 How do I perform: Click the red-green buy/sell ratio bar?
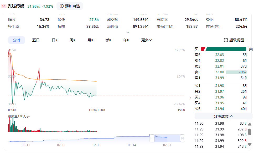coord(224,49)
